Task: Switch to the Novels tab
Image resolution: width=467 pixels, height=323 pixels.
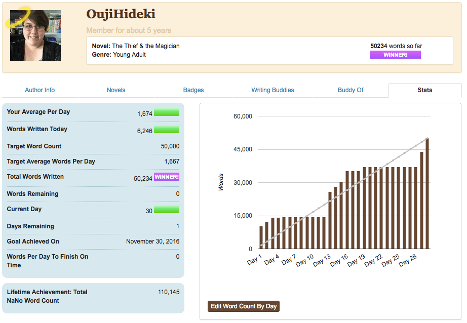Action: click(116, 90)
